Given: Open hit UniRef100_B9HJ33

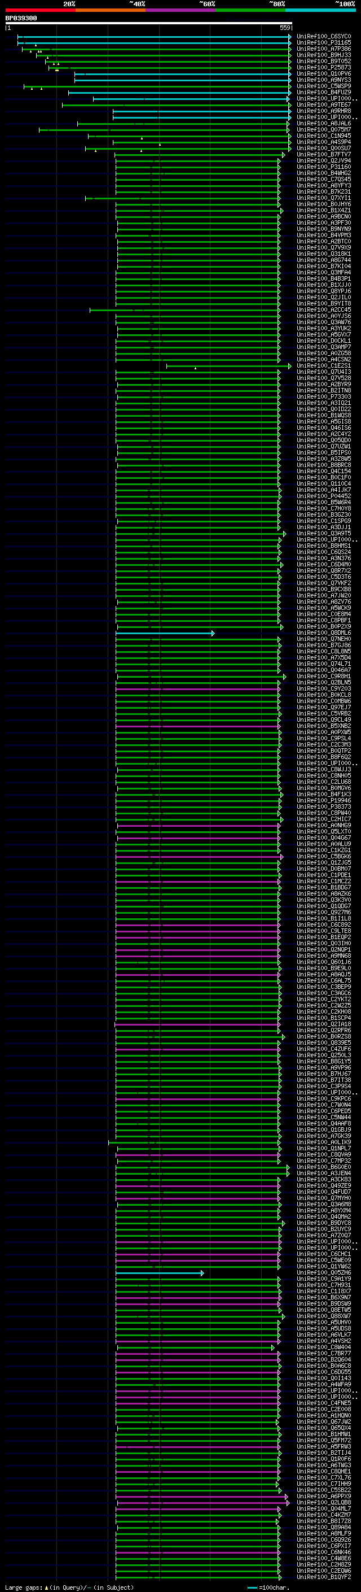Looking at the screenshot, I should (324, 55).
